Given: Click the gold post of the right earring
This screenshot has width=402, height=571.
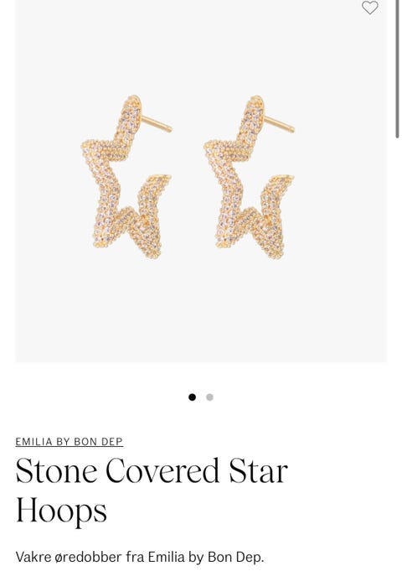Looking at the screenshot, I should click(x=280, y=124).
